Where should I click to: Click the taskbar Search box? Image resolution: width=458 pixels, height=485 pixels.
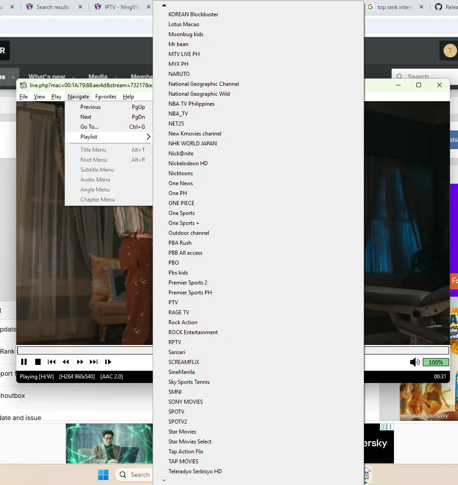[134, 475]
